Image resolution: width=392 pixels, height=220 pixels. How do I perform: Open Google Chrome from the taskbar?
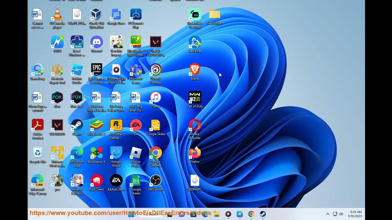[251, 214]
